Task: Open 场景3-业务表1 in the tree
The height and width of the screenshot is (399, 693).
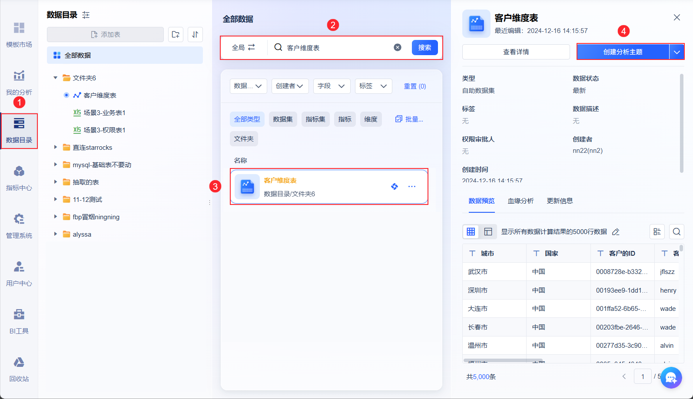Action: click(104, 112)
